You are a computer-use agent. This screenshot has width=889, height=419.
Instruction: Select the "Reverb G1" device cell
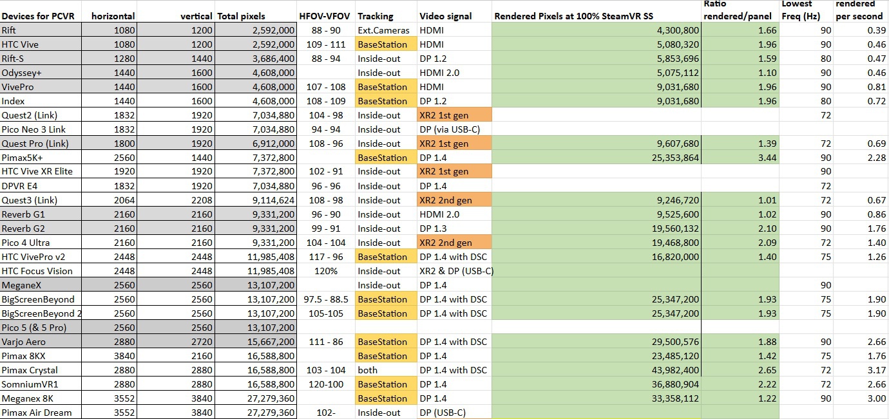(x=41, y=214)
